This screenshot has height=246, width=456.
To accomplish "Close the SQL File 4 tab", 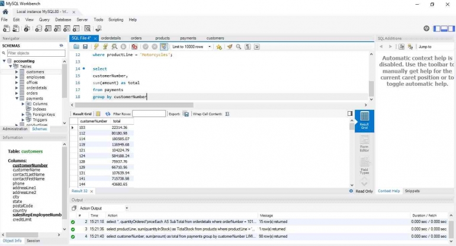I will click(x=95, y=38).
